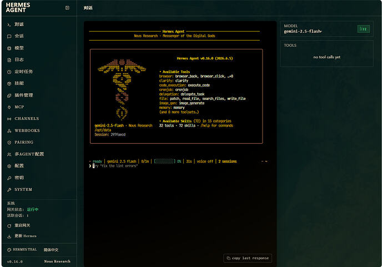Click the Nous Research footer link
The height and width of the screenshot is (267, 383).
57,261
